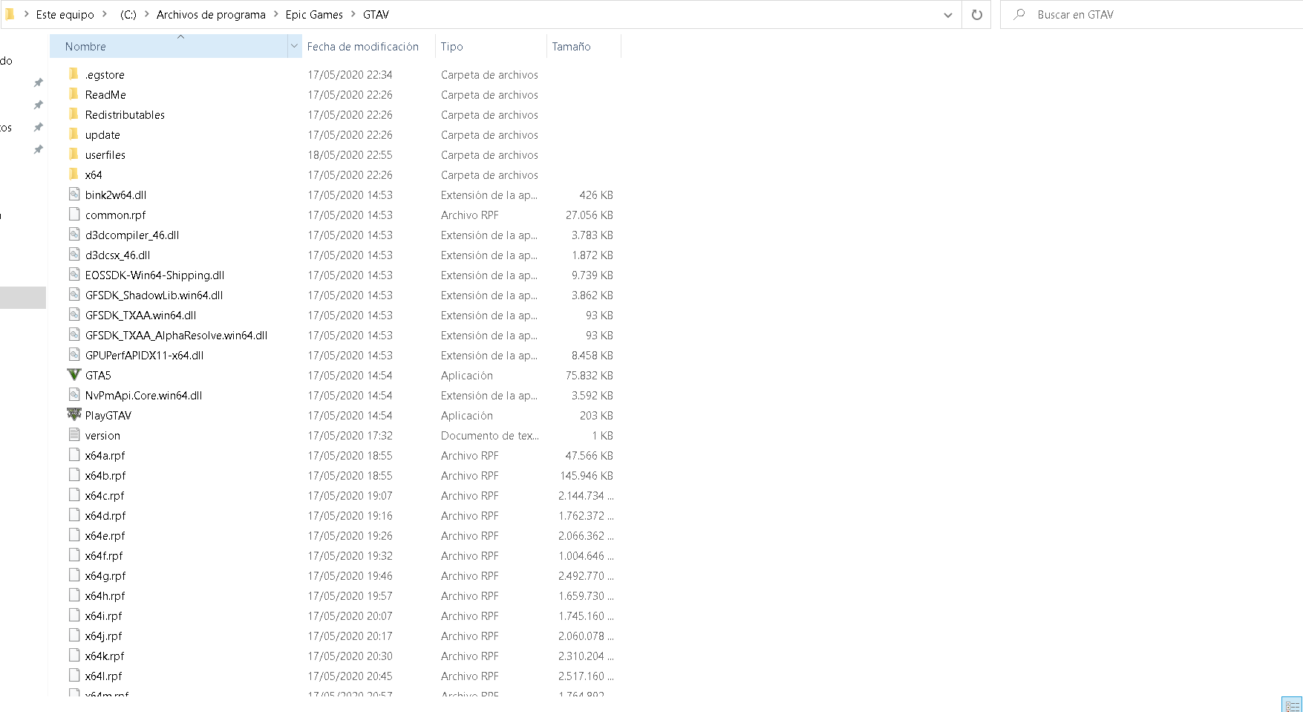Open the address bar history dropdown
The width and height of the screenshot is (1303, 712).
(x=947, y=15)
